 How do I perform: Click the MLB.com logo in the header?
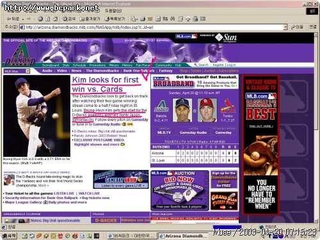point(186,36)
